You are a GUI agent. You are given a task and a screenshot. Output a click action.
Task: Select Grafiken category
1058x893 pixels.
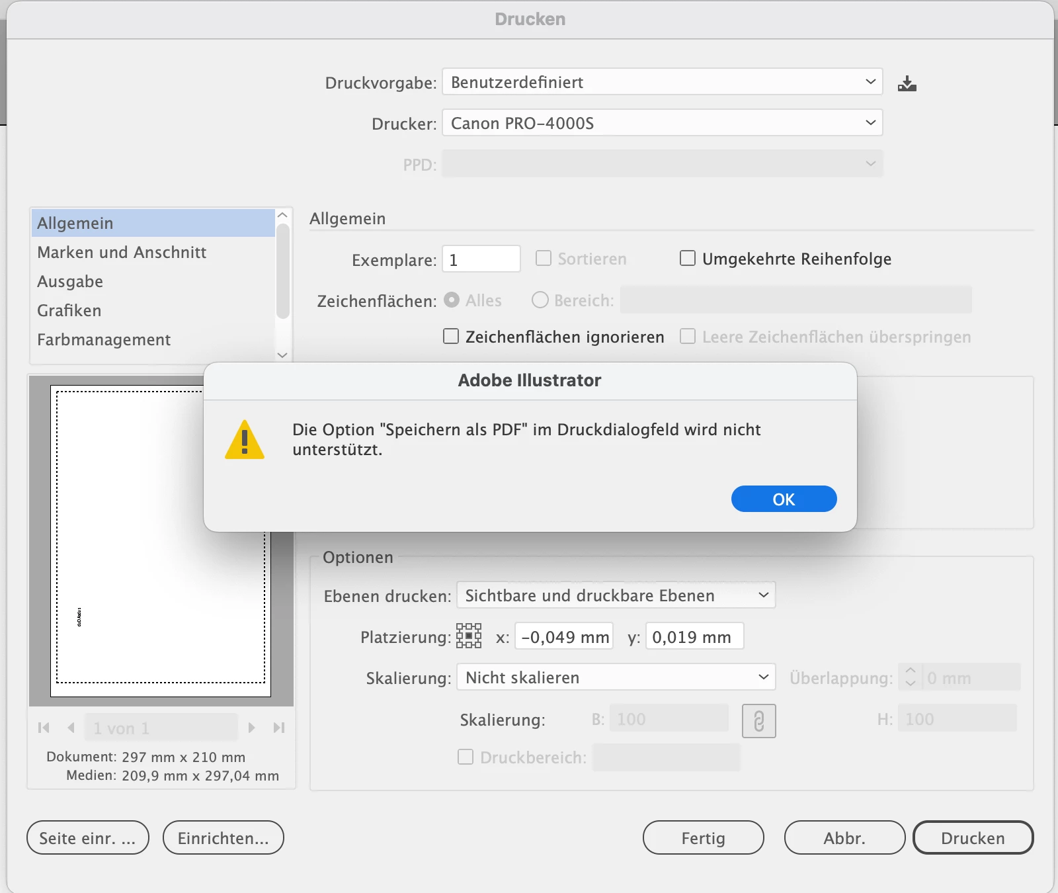click(153, 310)
